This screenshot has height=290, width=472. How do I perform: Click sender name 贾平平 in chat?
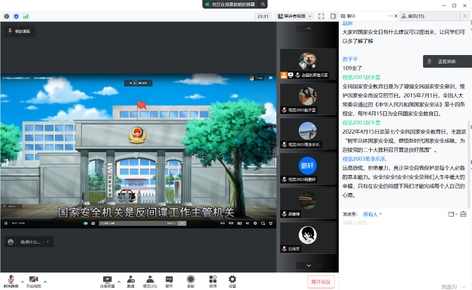click(350, 59)
